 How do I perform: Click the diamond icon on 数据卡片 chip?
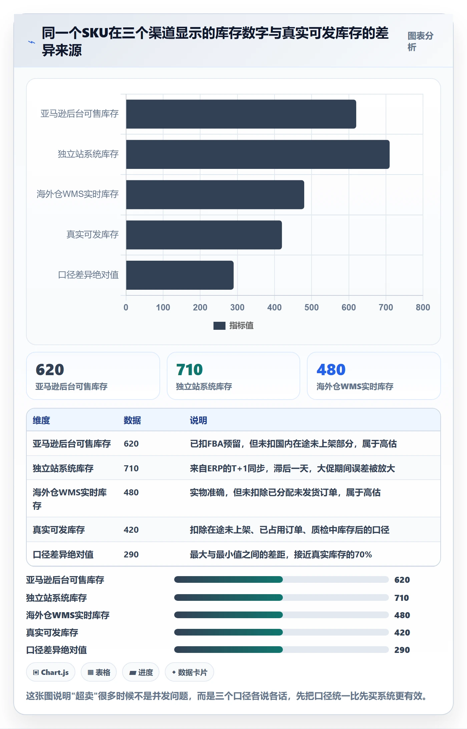[x=174, y=672]
